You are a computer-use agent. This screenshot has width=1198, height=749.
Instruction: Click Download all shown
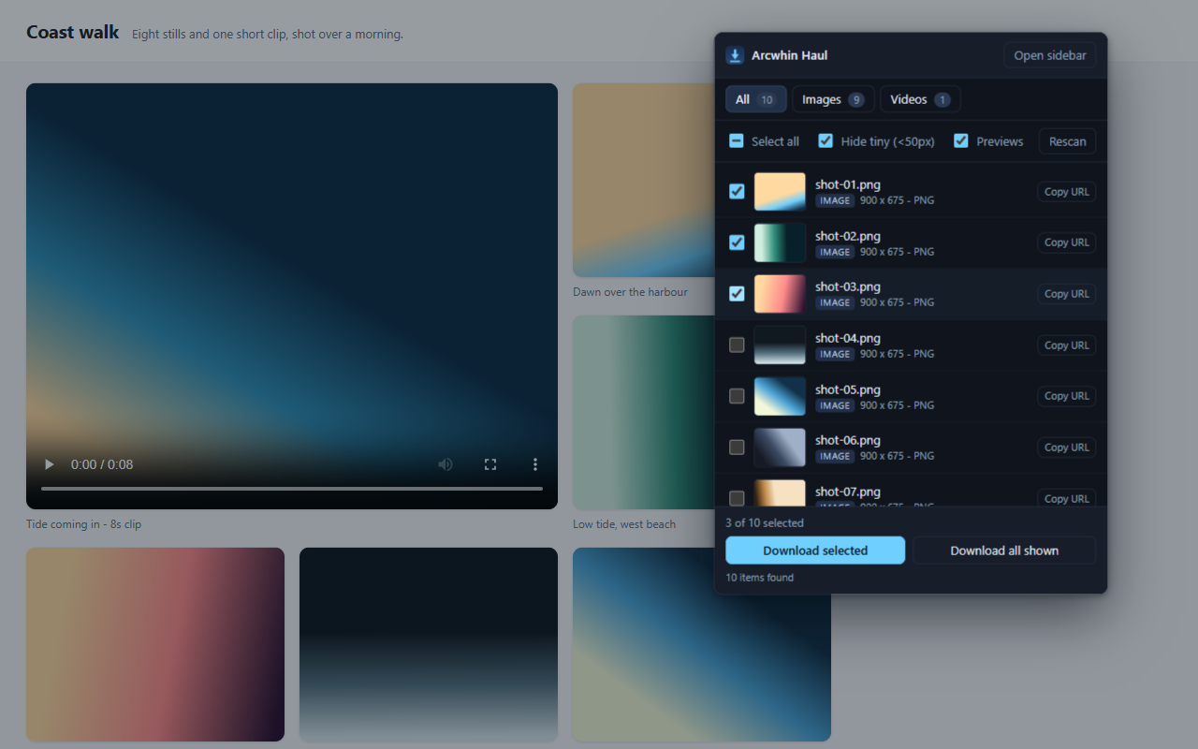pos(1004,551)
